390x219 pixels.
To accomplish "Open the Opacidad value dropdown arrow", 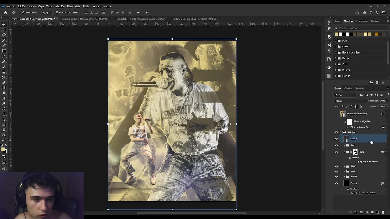I will [387, 101].
